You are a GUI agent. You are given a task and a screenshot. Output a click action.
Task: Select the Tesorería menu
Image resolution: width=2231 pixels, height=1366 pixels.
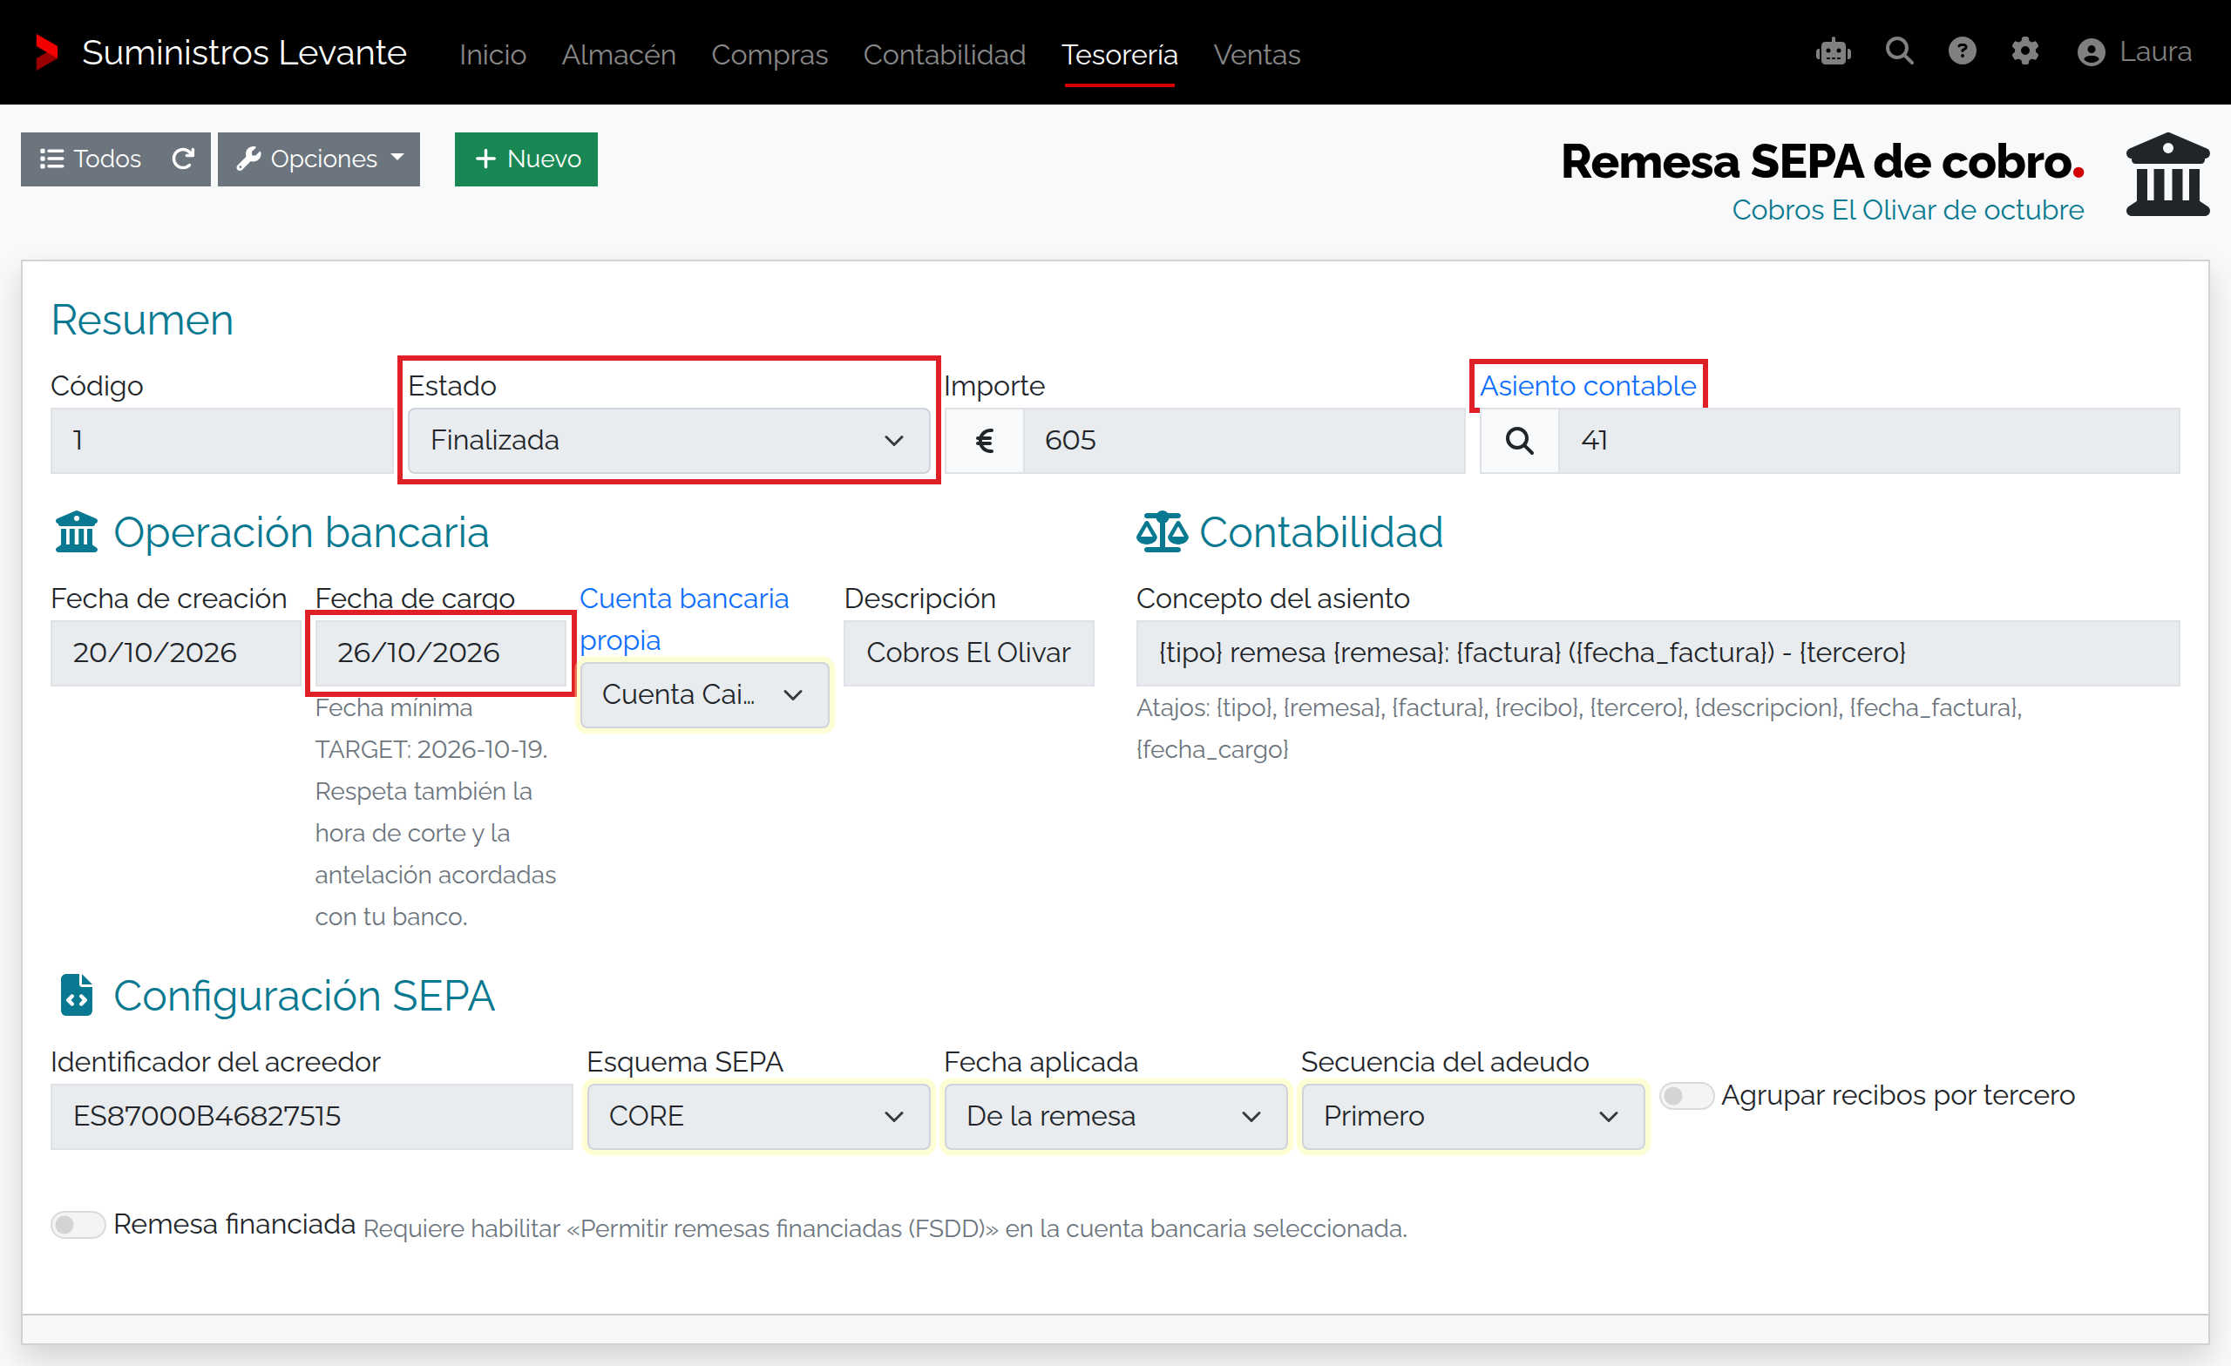coord(1119,54)
